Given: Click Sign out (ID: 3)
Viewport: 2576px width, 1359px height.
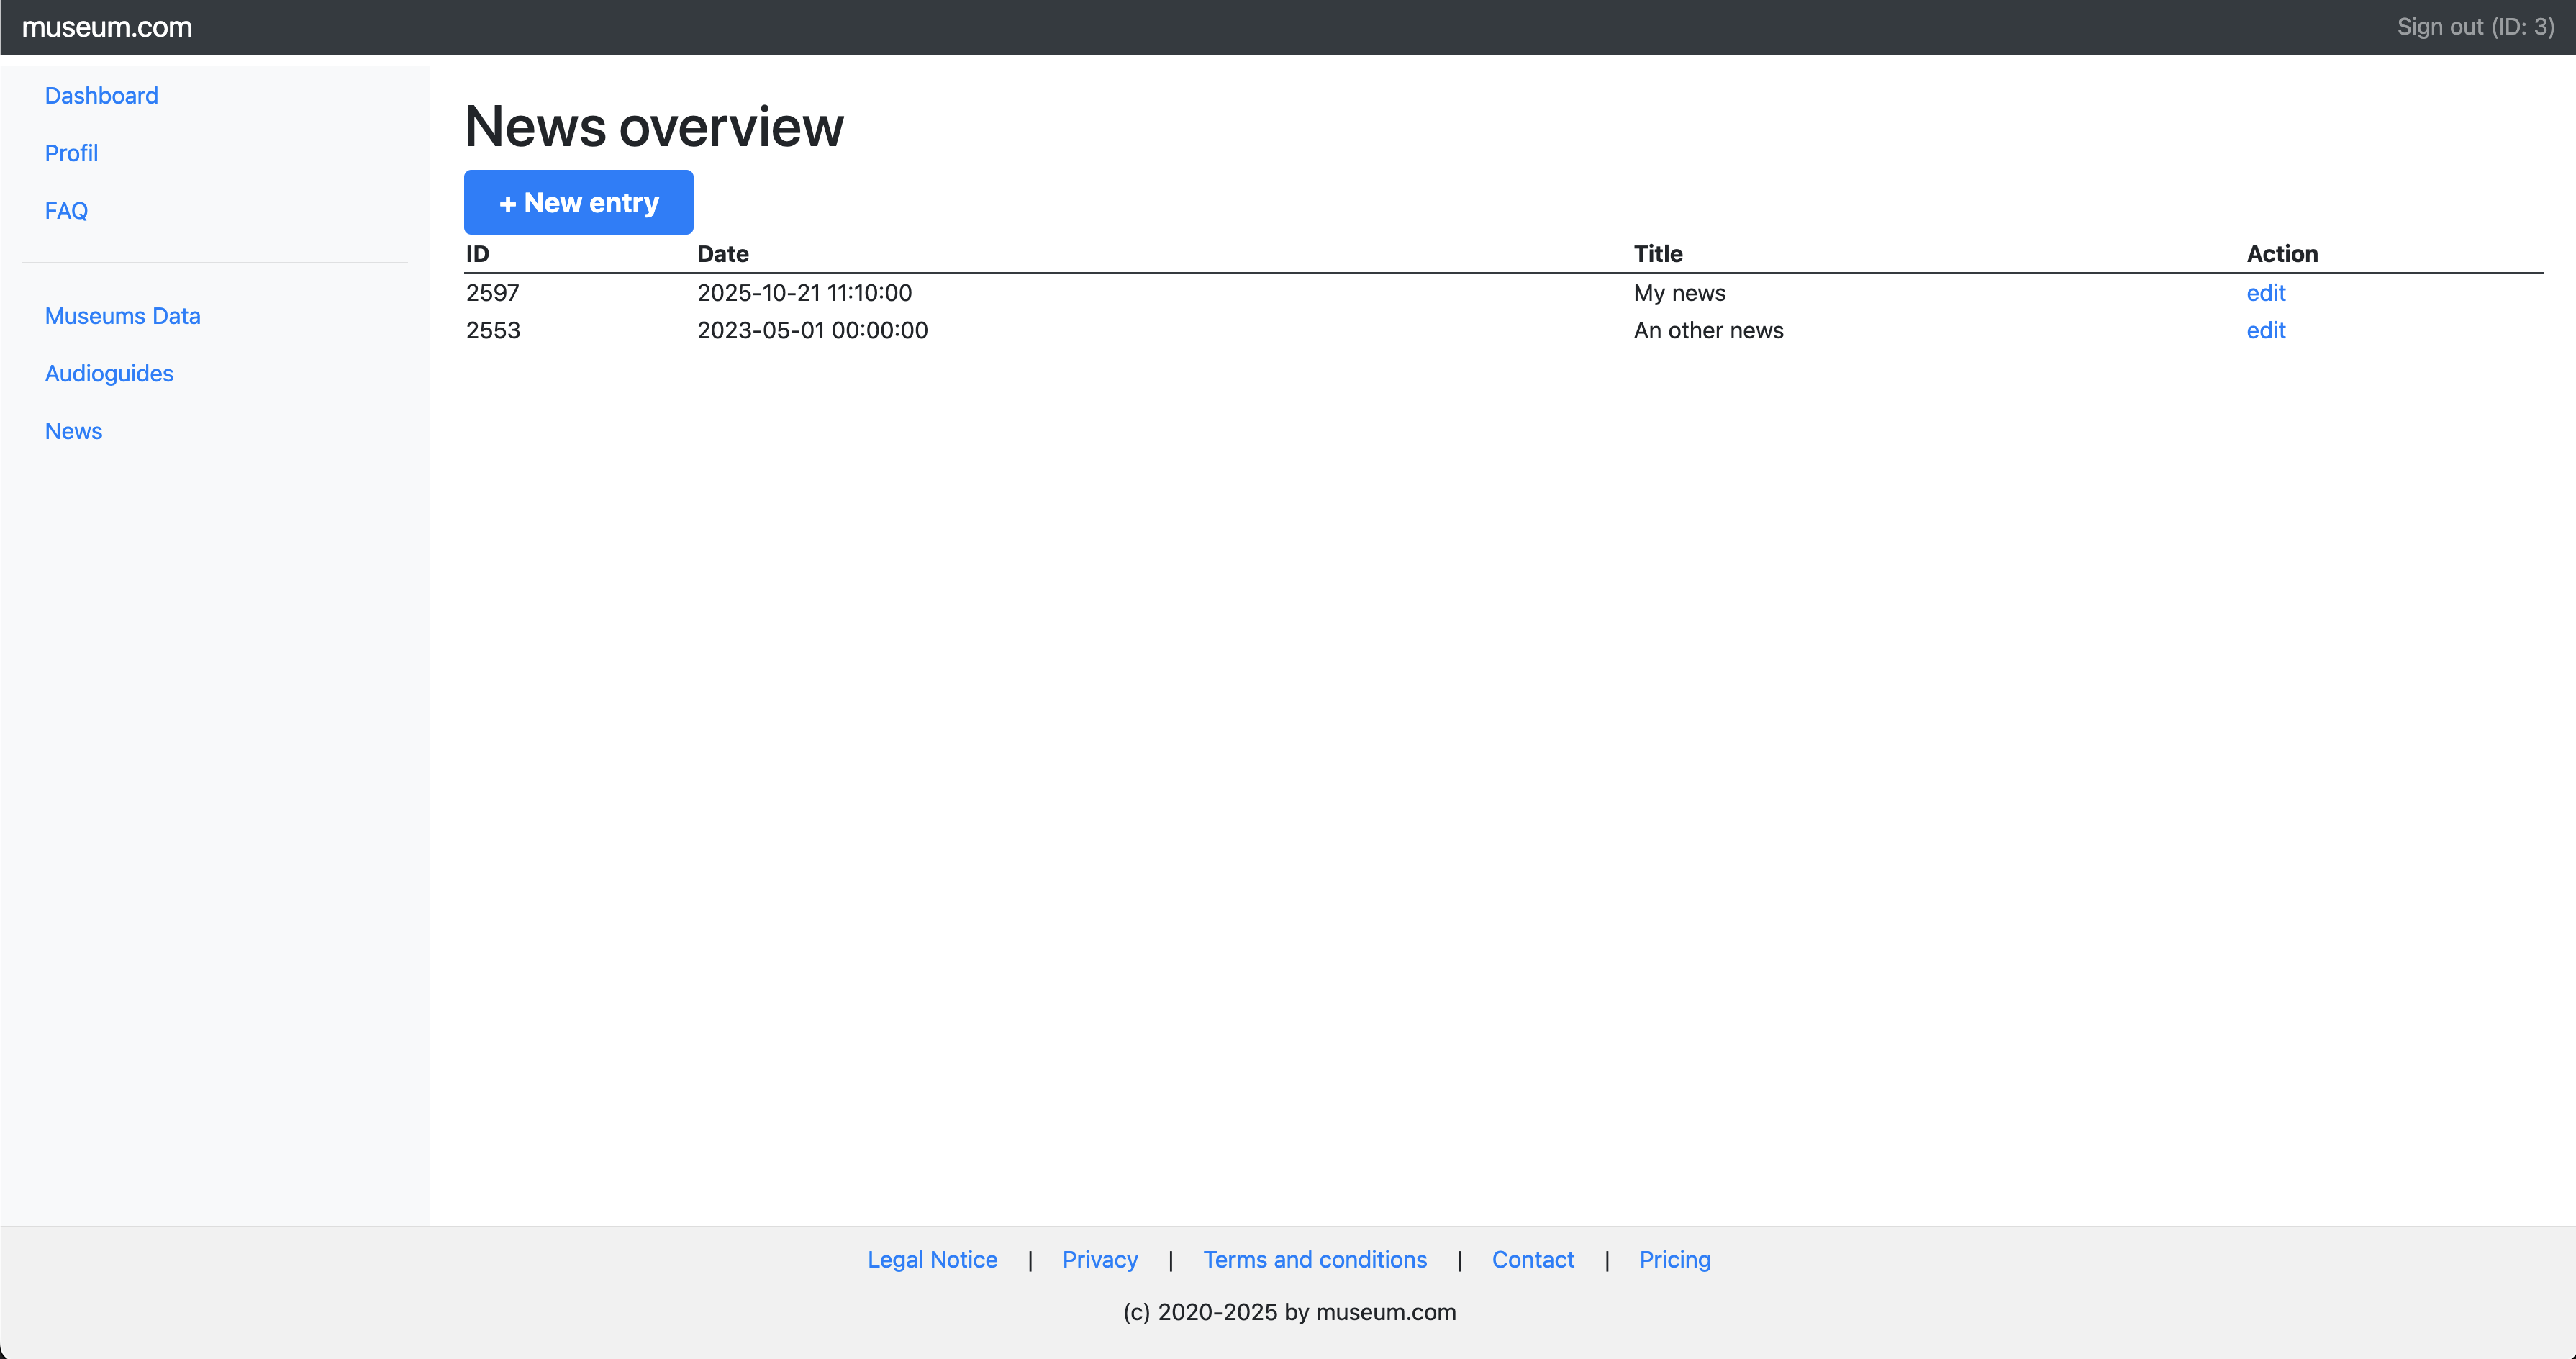Looking at the screenshot, I should tap(2474, 27).
